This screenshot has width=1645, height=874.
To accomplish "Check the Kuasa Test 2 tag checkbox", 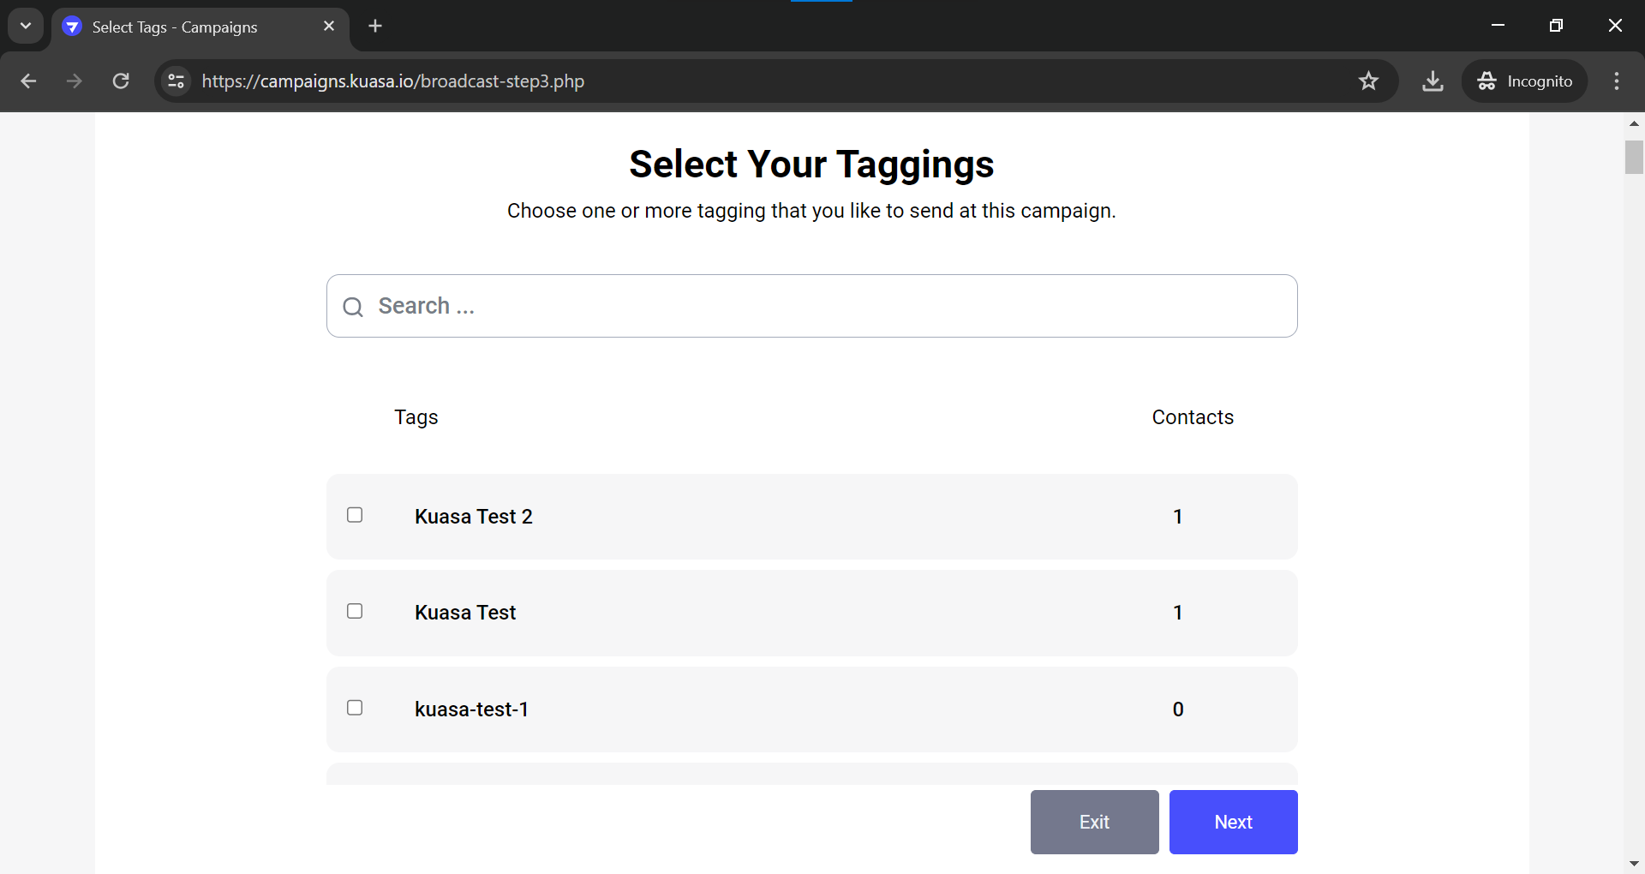I will click(x=355, y=515).
